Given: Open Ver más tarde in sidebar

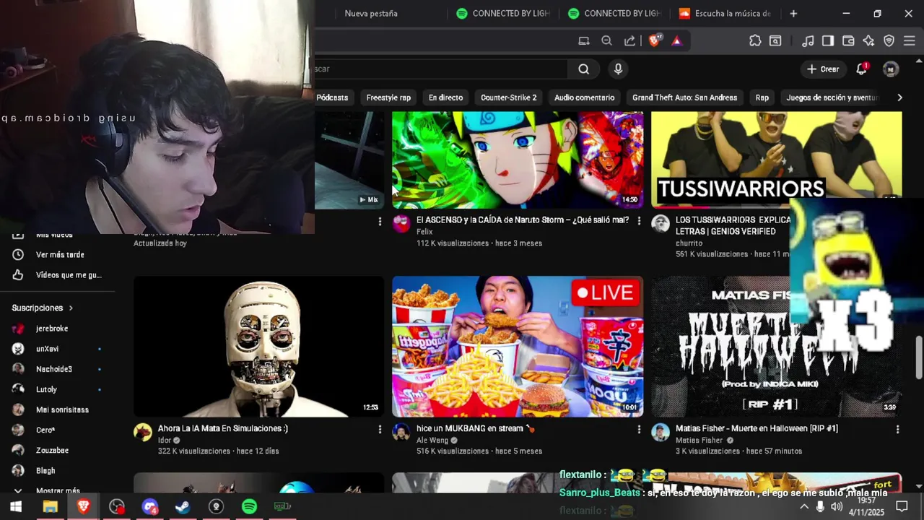Looking at the screenshot, I should coord(60,255).
